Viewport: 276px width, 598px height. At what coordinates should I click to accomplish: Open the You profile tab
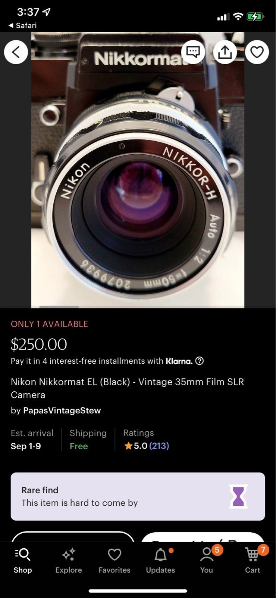point(207,561)
